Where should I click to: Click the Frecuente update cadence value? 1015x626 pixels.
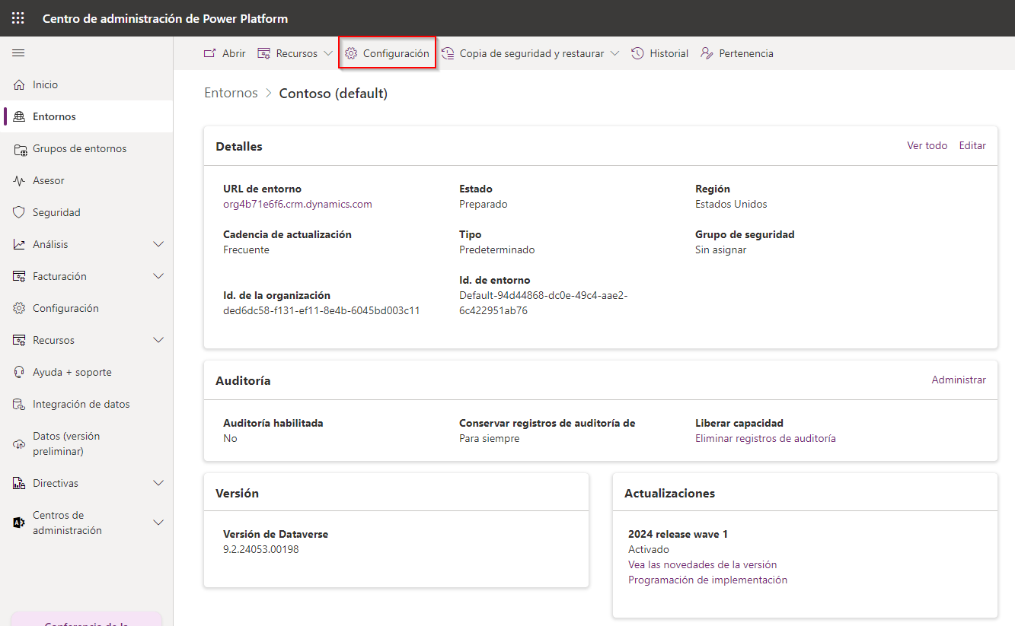click(x=246, y=249)
